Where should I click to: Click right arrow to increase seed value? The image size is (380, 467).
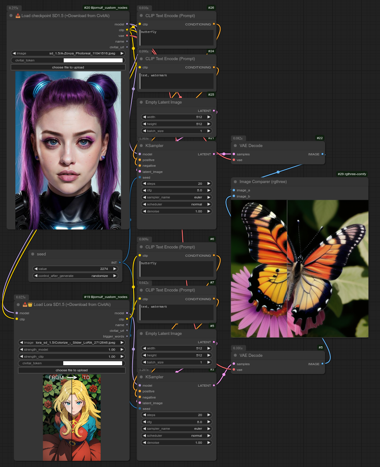tap(115, 269)
